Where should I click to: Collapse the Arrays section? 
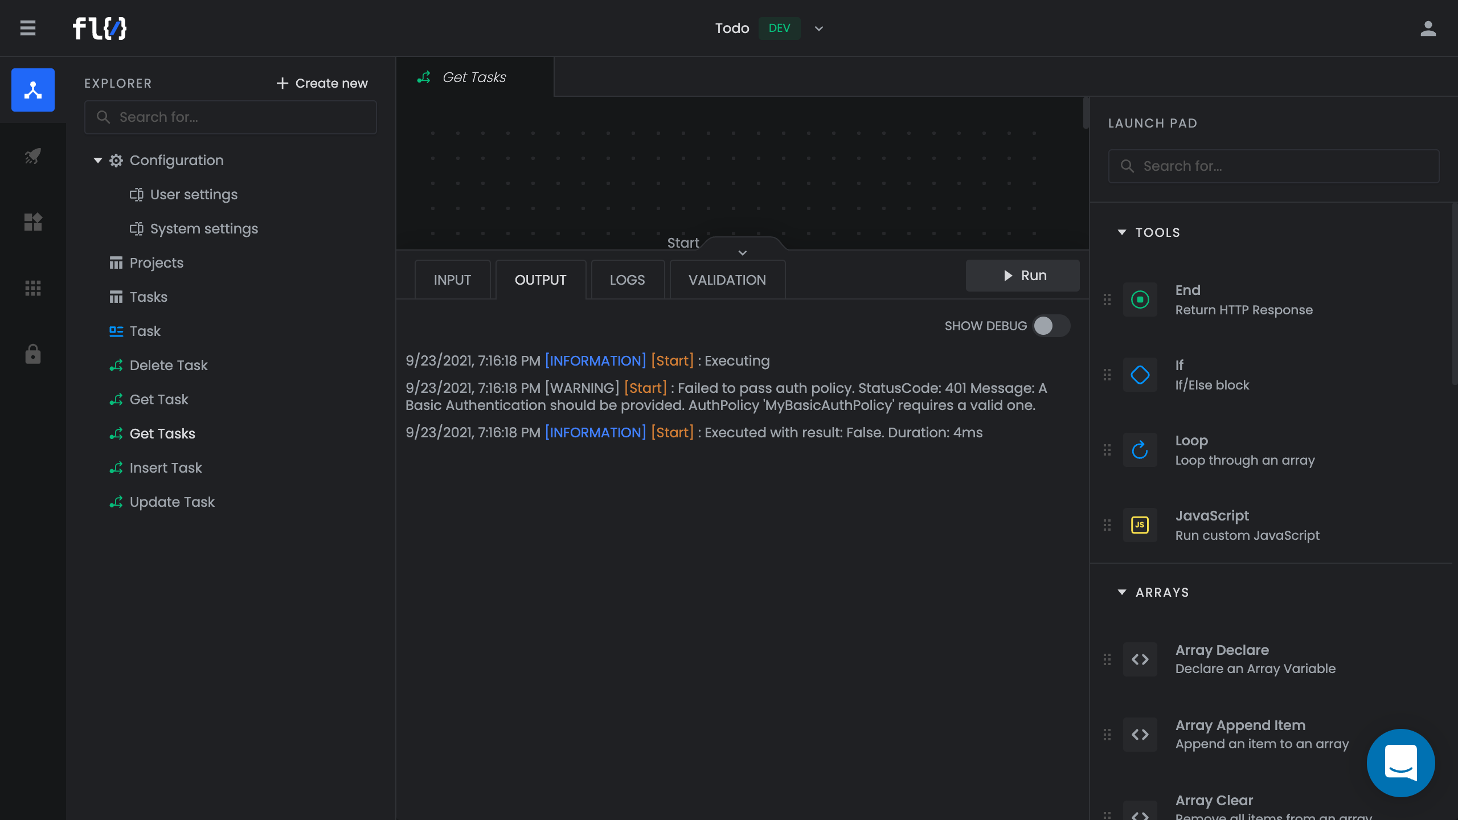(1121, 592)
